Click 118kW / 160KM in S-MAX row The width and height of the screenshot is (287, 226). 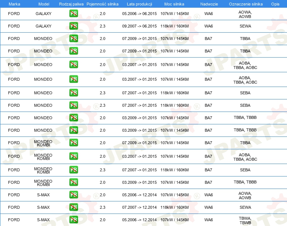coord(174,207)
